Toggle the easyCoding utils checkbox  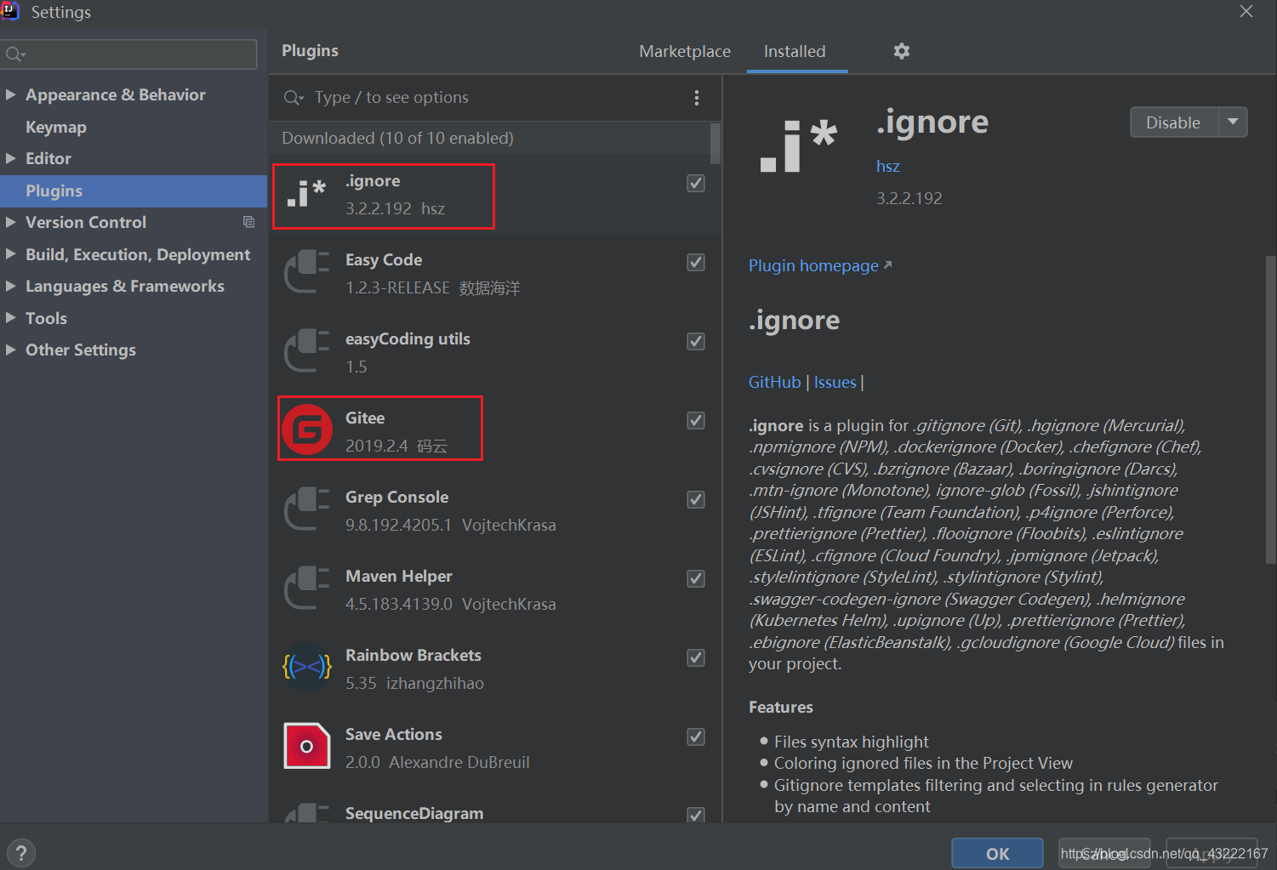pyautogui.click(x=696, y=341)
